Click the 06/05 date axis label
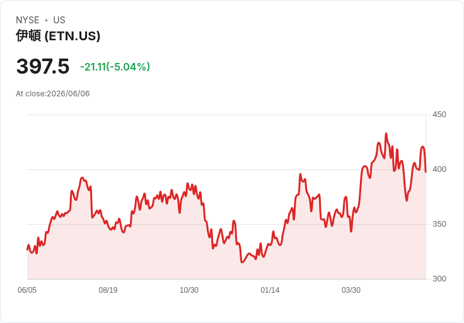Screen dimensions: 464x323 [27, 290]
